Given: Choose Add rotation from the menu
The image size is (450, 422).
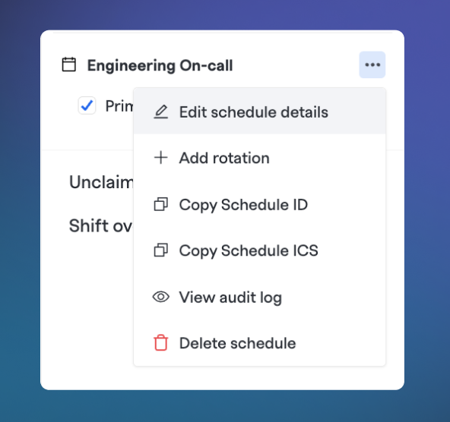Looking at the screenshot, I should (x=259, y=158).
